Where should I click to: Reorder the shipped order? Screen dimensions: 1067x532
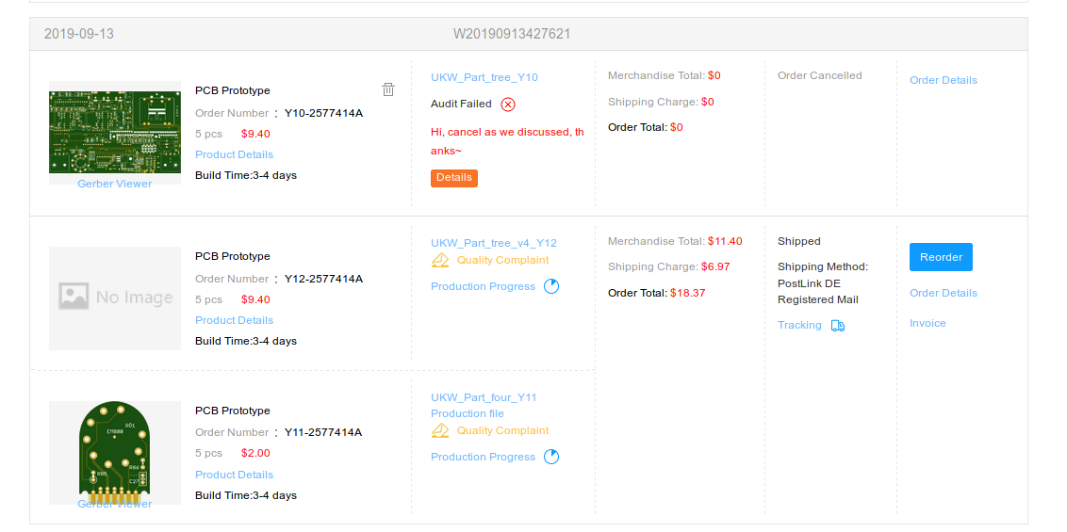941,257
